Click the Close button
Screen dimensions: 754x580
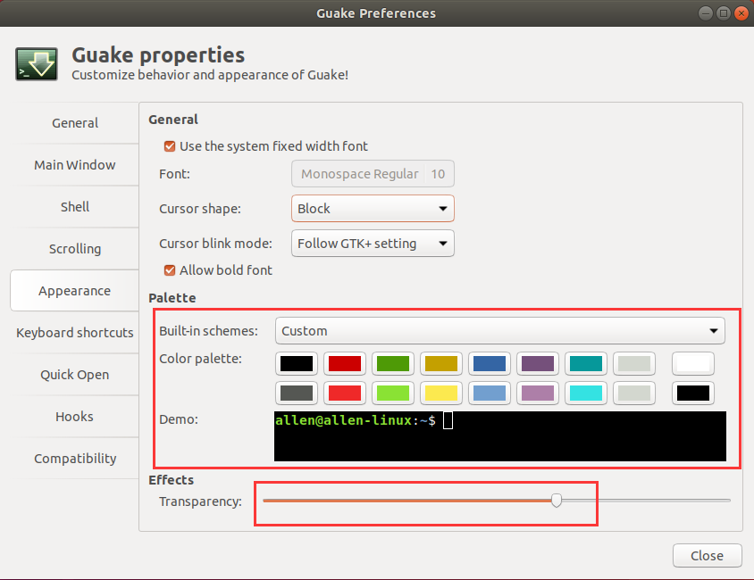tap(707, 556)
